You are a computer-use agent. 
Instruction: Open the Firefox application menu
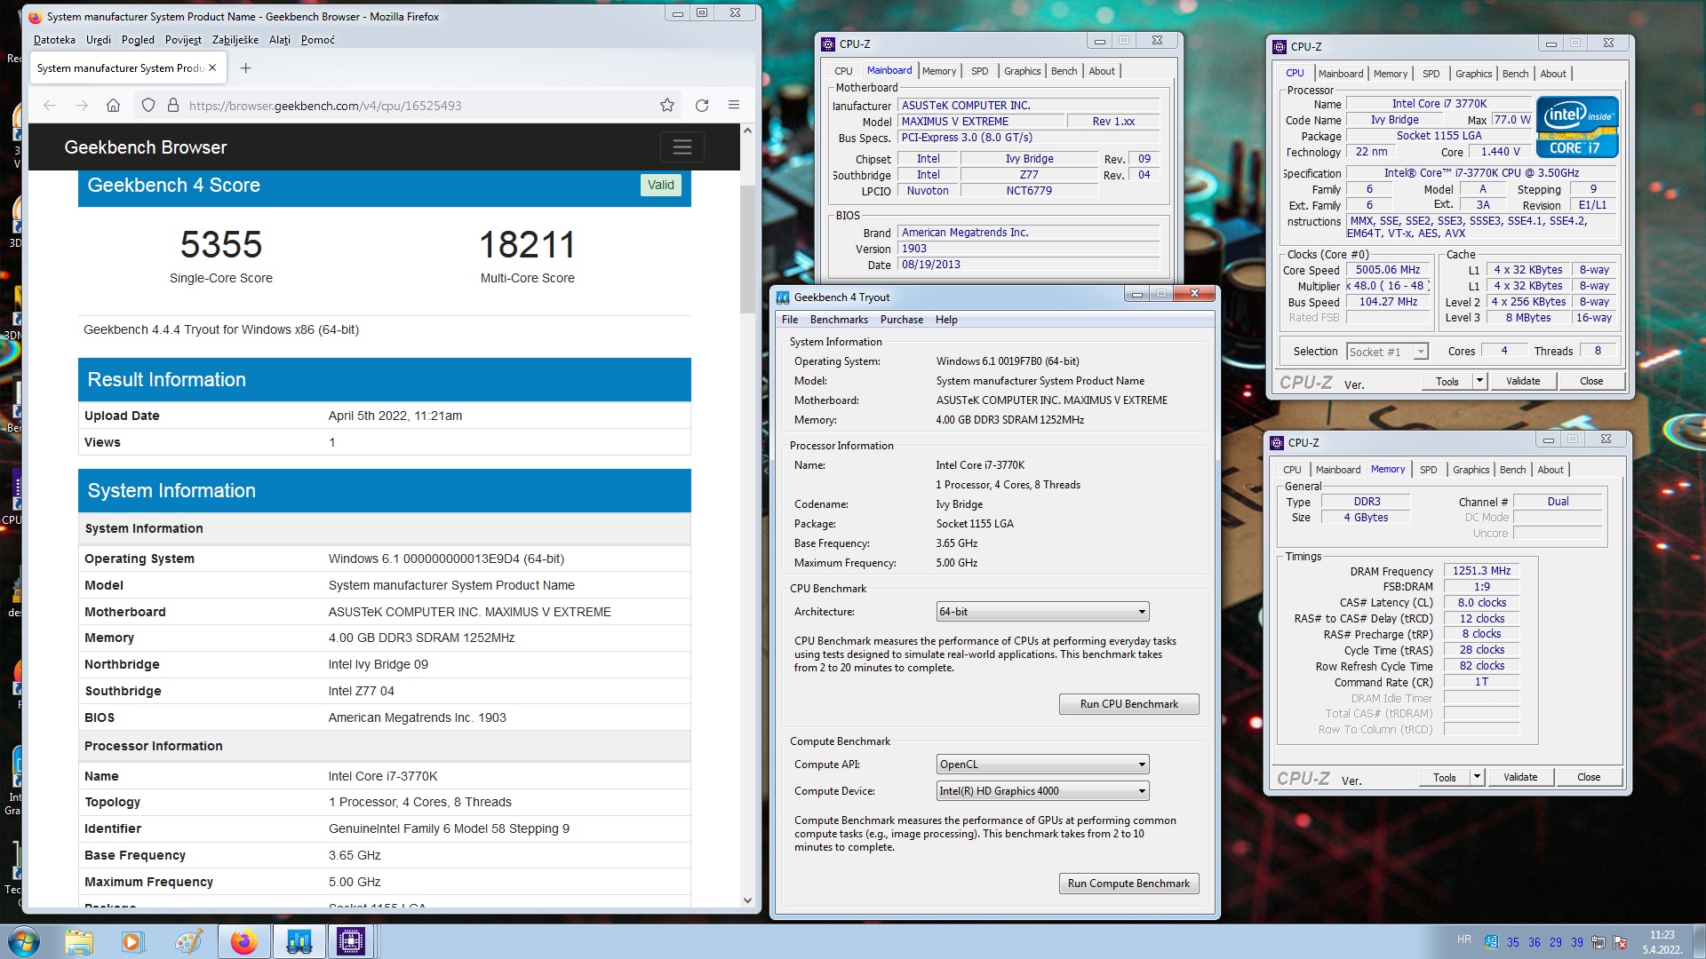coord(734,105)
